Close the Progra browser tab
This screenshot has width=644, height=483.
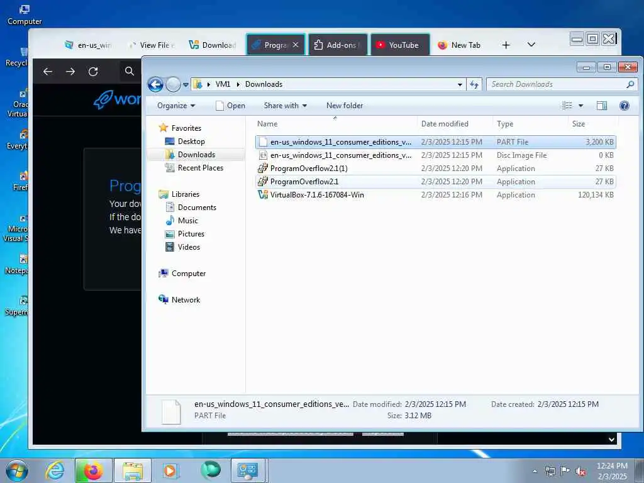pyautogui.click(x=296, y=45)
